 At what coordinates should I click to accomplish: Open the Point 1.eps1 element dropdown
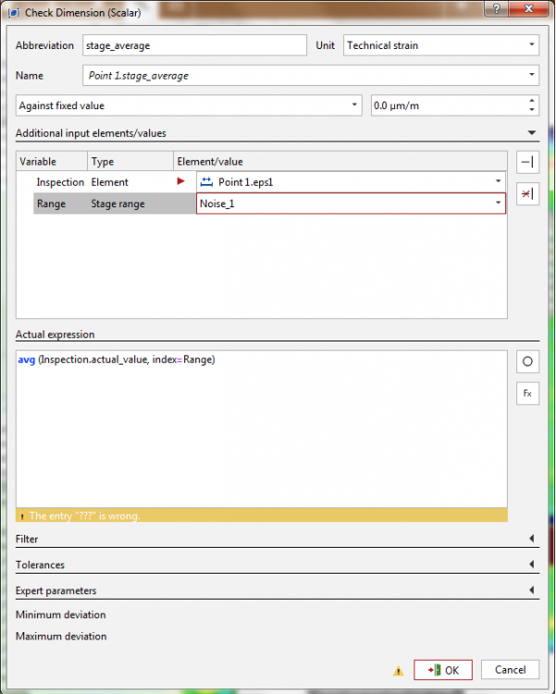click(x=498, y=181)
